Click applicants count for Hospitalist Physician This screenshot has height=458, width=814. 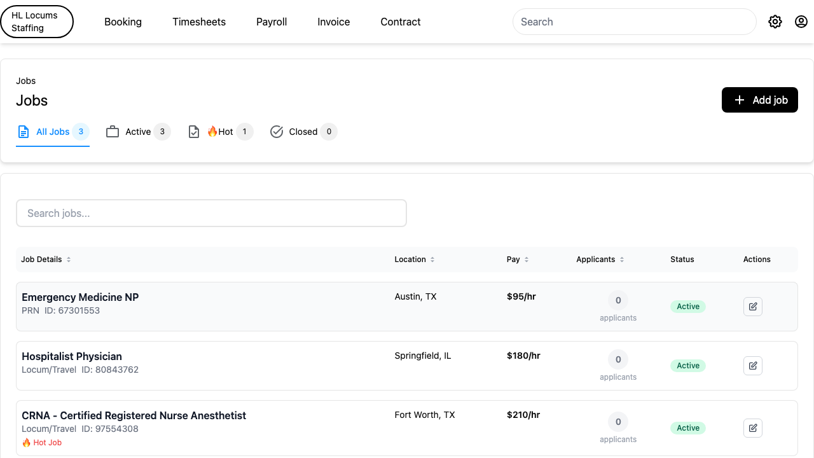(618, 359)
